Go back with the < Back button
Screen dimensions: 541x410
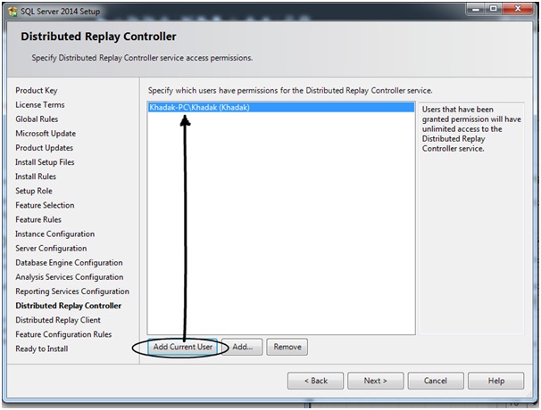315,381
